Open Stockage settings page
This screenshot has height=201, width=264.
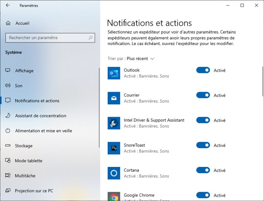click(24, 146)
